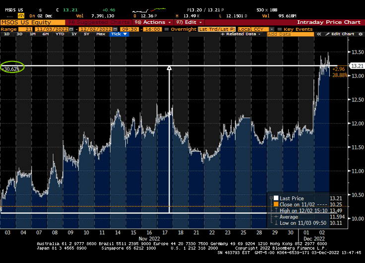Click the 13.21 last price axis label
Image resolution: width=365 pixels, height=263 pixels.
[357, 66]
